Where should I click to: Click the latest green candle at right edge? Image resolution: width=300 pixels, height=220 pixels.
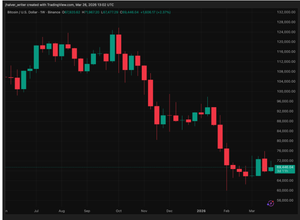click(x=271, y=169)
